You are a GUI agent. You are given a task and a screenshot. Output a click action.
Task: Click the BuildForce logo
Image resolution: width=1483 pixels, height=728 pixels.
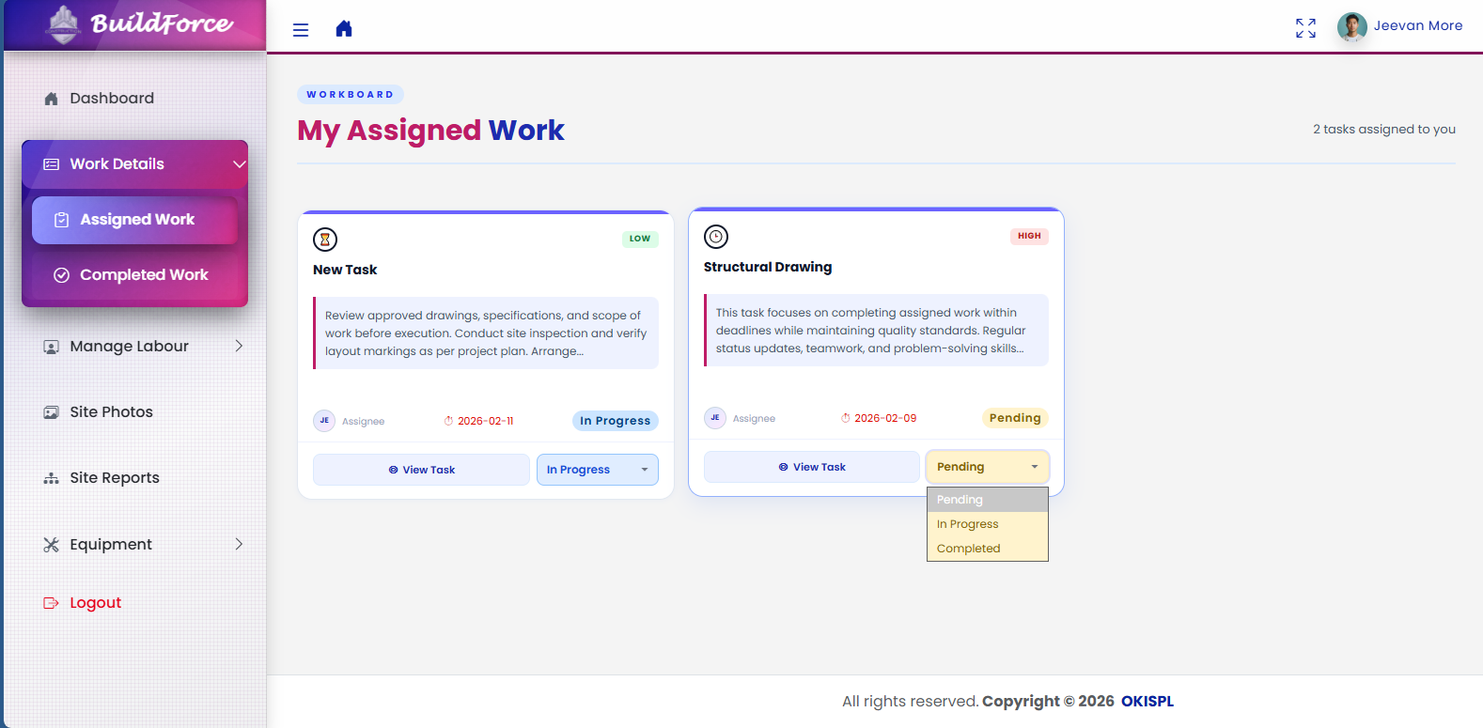(x=137, y=24)
